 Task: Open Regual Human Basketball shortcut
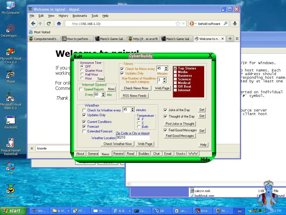(11, 147)
